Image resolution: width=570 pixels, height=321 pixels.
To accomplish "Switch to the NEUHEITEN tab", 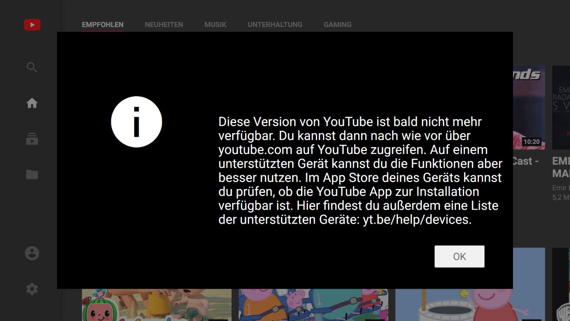I will [164, 25].
